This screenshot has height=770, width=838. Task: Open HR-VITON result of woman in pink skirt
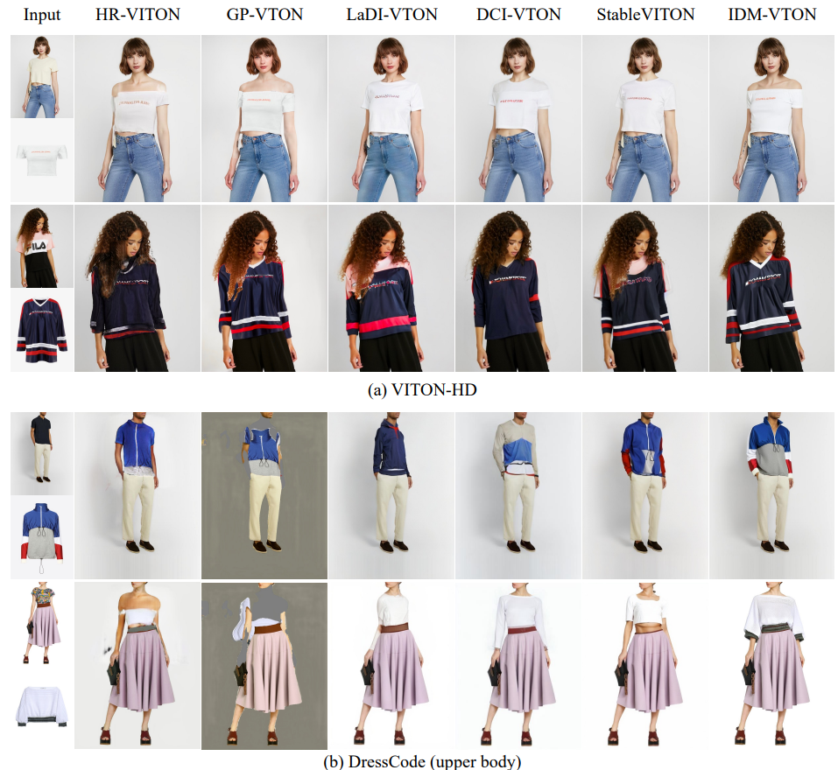(137, 666)
